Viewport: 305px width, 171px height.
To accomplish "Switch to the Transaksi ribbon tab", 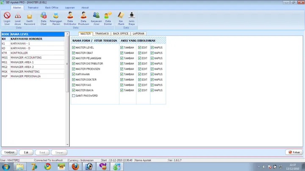I will (33, 8).
